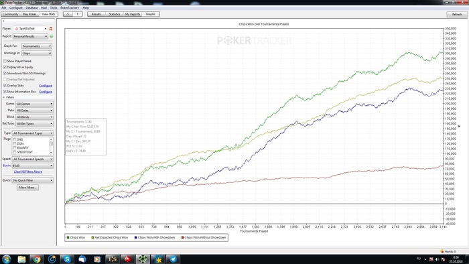Open the Buyin dropdown
The image size is (469, 264).
tap(33, 166)
